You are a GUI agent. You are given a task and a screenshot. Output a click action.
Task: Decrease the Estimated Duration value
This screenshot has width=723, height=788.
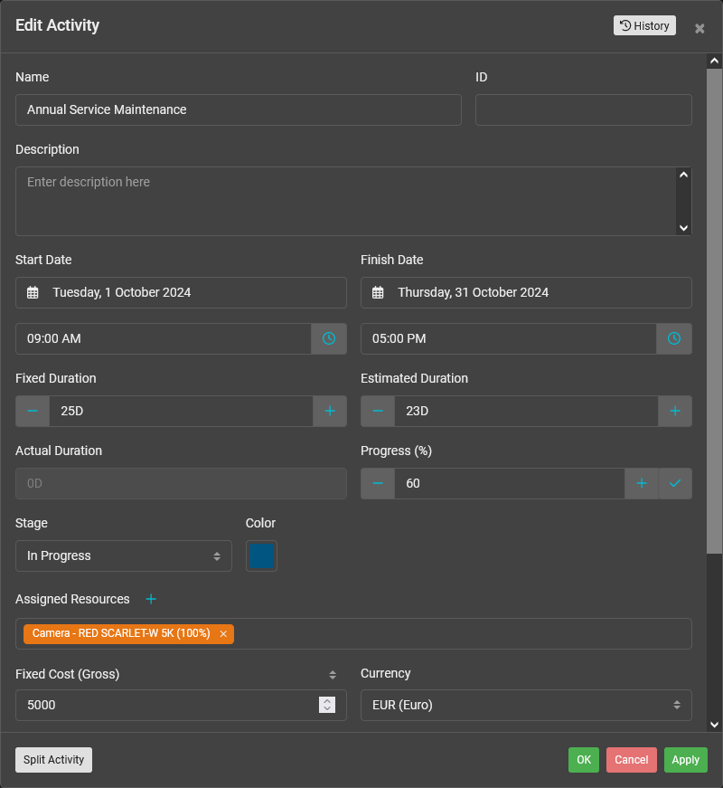click(378, 411)
